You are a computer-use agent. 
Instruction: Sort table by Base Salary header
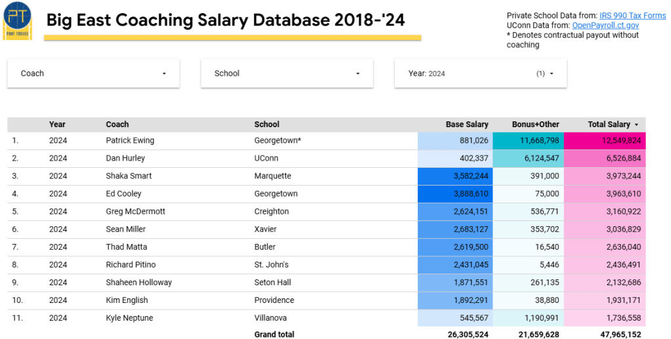click(x=467, y=125)
